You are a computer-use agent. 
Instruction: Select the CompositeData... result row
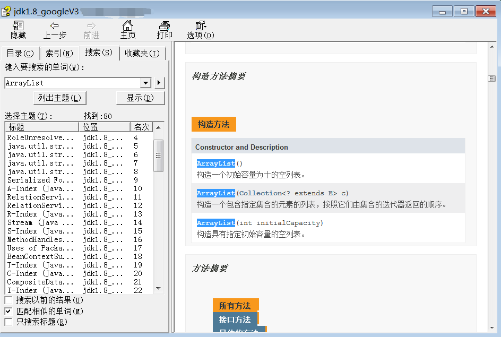click(x=79, y=282)
